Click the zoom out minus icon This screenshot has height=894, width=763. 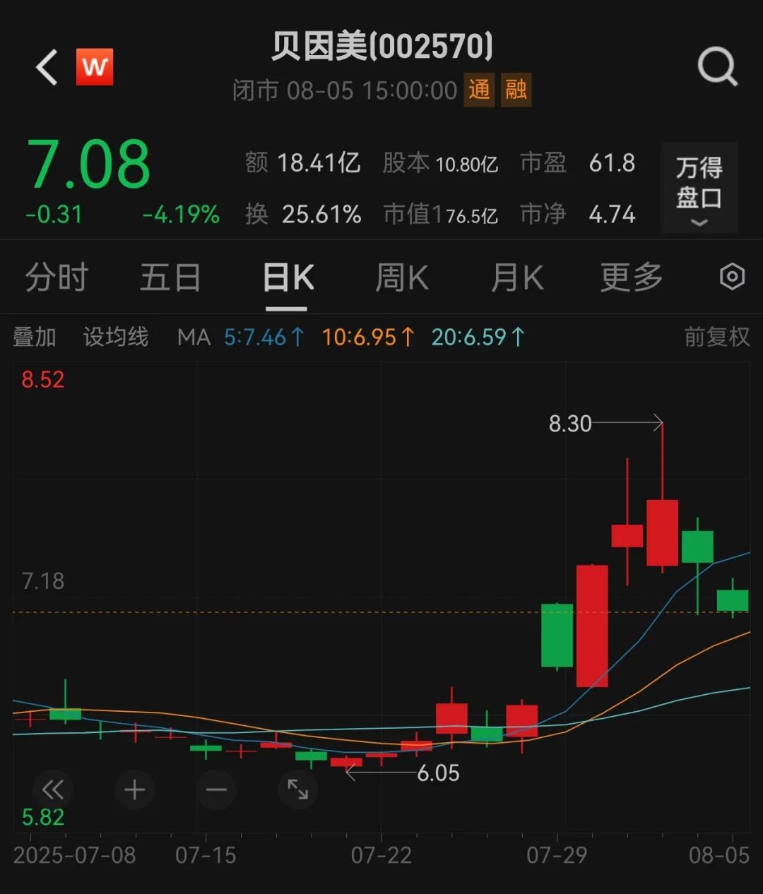point(216,789)
